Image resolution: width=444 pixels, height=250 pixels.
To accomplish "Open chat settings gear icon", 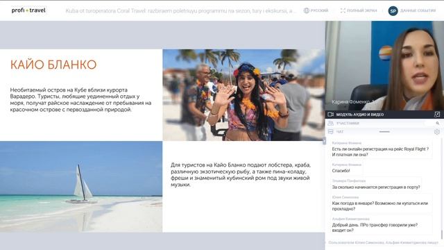I will click(437, 132).
